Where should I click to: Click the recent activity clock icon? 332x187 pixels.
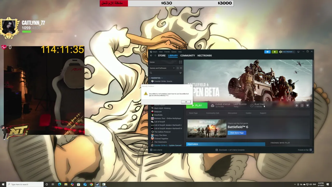point(178,68)
